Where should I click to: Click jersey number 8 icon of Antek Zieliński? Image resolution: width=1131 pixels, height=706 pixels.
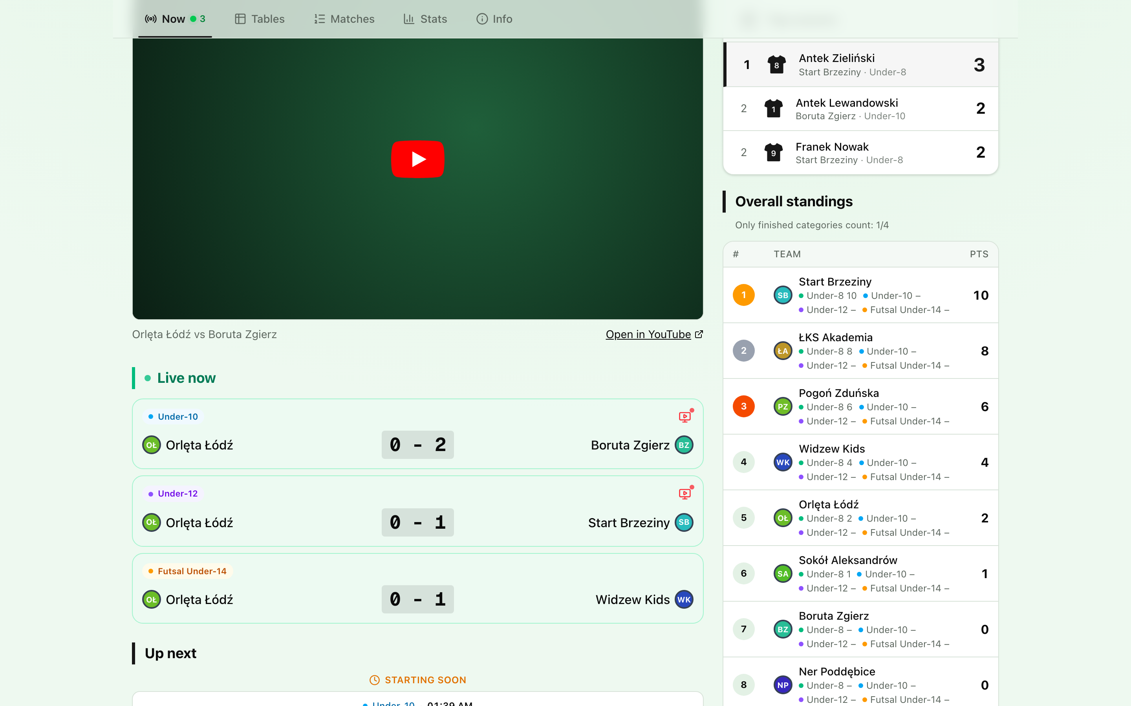coord(776,64)
